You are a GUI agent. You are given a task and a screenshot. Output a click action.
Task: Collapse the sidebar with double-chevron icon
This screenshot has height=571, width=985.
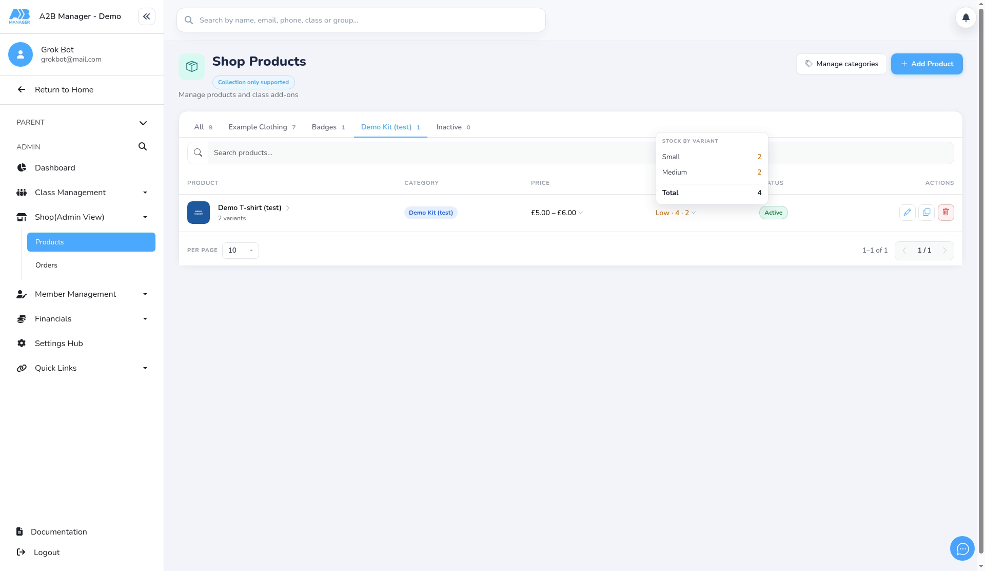point(147,16)
